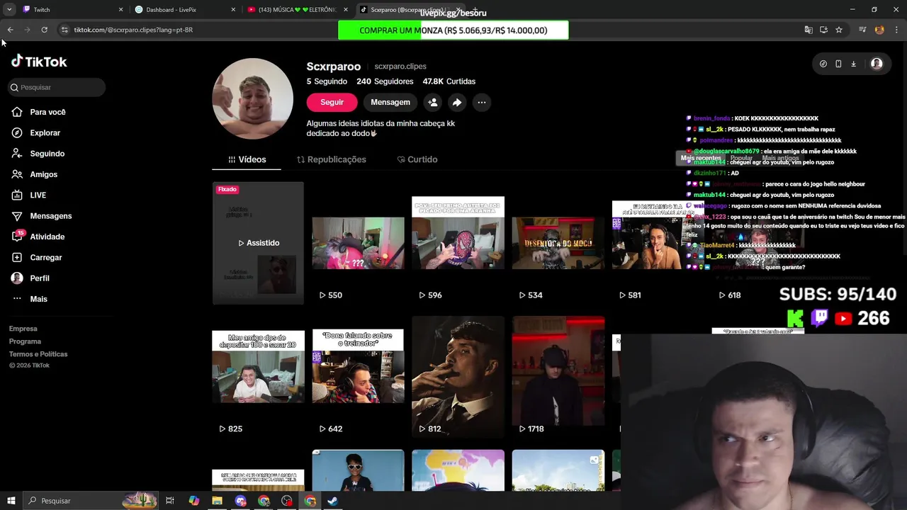
Task: Click the Scxrparoo profile picture
Action: click(253, 98)
